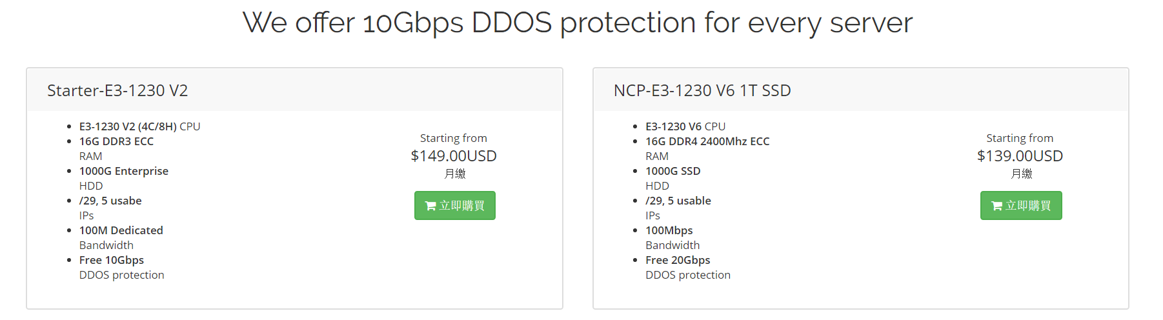Click the 100M Dedicated Bandwidth item
Viewport: 1163px width, 320px height.
121,230
